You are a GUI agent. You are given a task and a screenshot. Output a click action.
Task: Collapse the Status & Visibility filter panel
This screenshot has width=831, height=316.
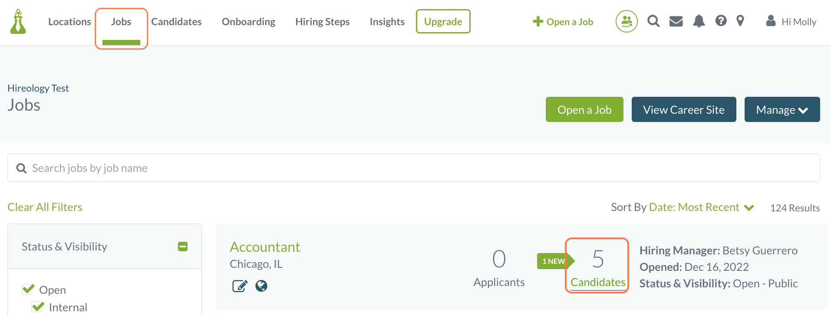pyautogui.click(x=183, y=247)
